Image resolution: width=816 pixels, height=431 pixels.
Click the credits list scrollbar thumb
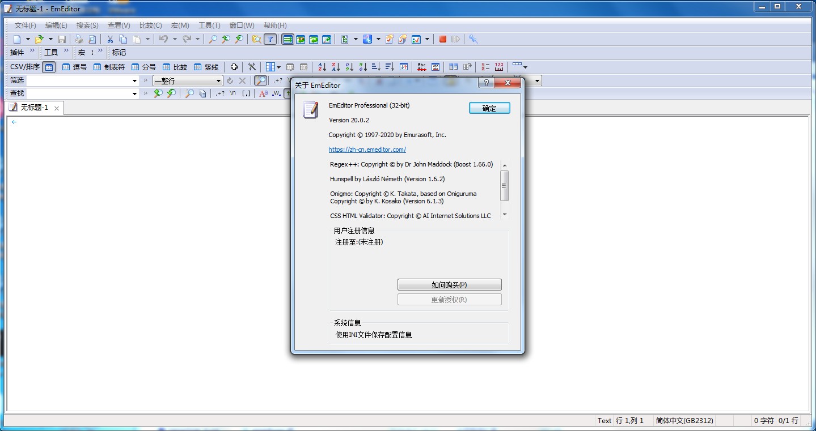click(505, 185)
